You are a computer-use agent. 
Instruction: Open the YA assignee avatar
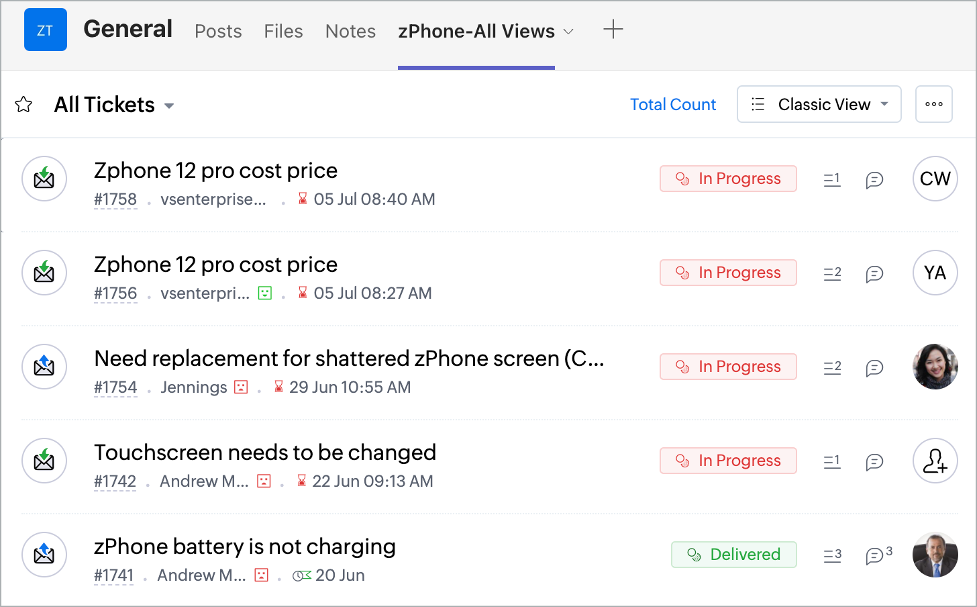(935, 273)
